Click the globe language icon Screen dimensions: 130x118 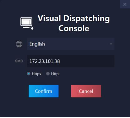click(x=19, y=44)
